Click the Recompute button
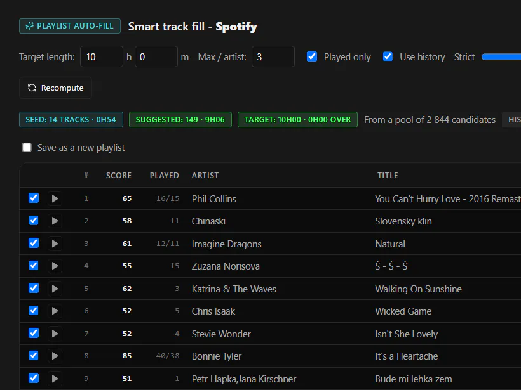The height and width of the screenshot is (390, 521). (x=55, y=88)
